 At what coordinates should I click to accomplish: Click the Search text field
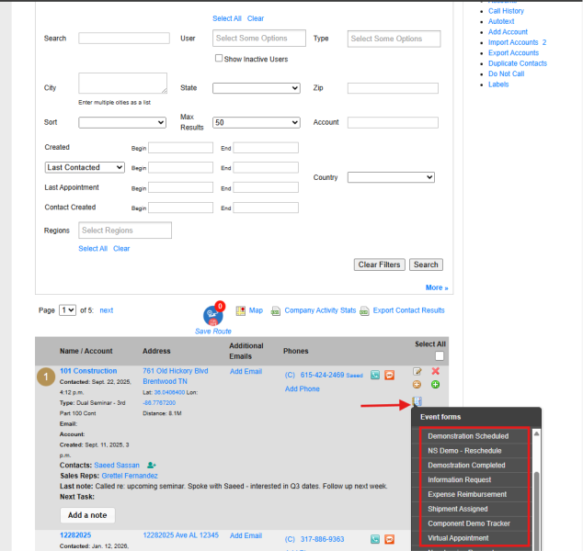(124, 39)
